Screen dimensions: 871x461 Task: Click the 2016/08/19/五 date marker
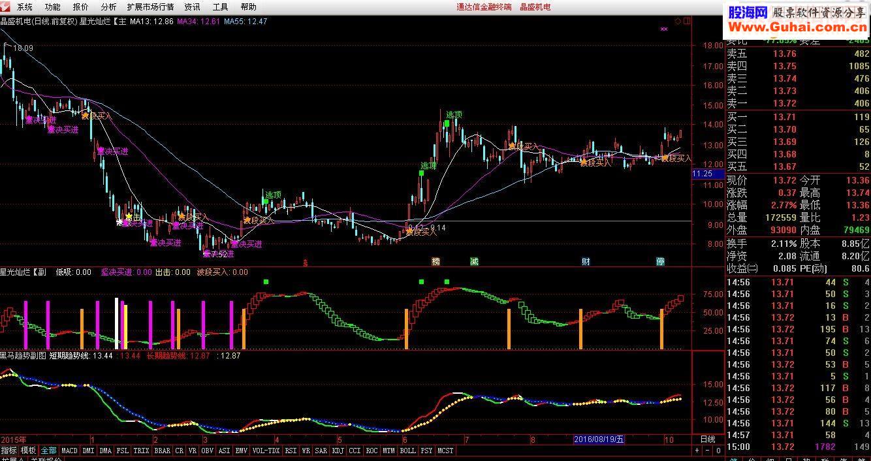pyautogui.click(x=599, y=439)
